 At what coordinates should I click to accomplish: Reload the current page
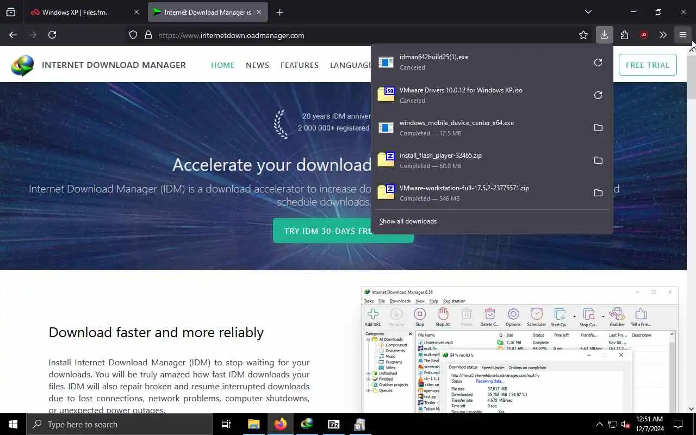coord(52,35)
